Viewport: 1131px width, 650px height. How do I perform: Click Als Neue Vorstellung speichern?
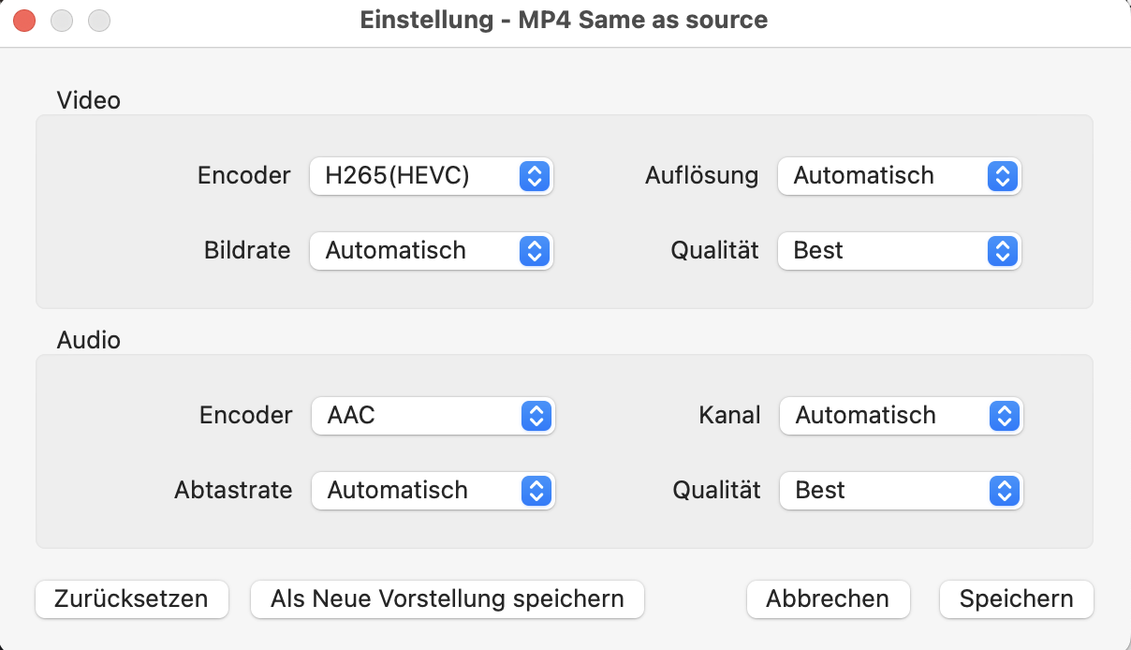point(447,599)
